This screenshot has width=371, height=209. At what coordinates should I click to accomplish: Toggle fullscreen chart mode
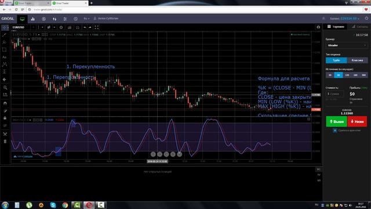(97, 27)
